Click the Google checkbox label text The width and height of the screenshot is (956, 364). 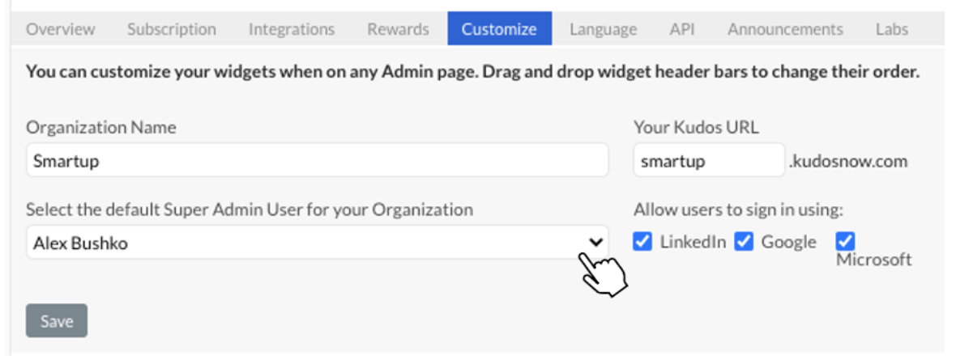pyautogui.click(x=788, y=242)
